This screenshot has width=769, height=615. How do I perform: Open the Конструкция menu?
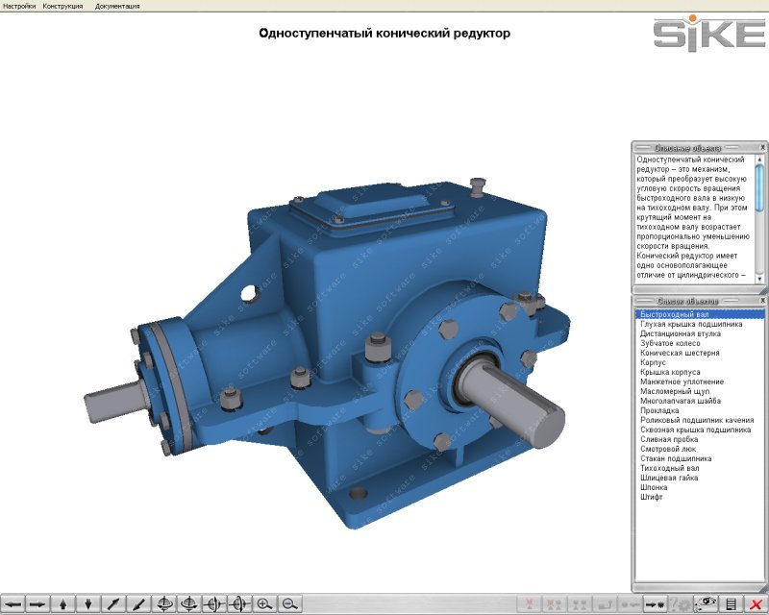(x=62, y=6)
